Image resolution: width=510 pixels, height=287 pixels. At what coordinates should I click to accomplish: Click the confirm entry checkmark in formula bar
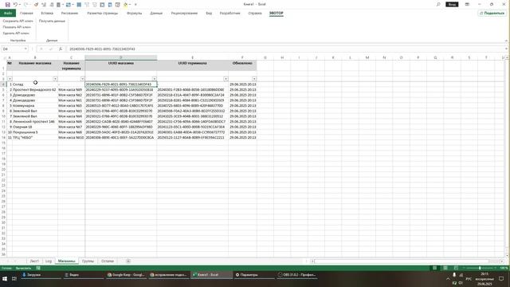(51, 49)
